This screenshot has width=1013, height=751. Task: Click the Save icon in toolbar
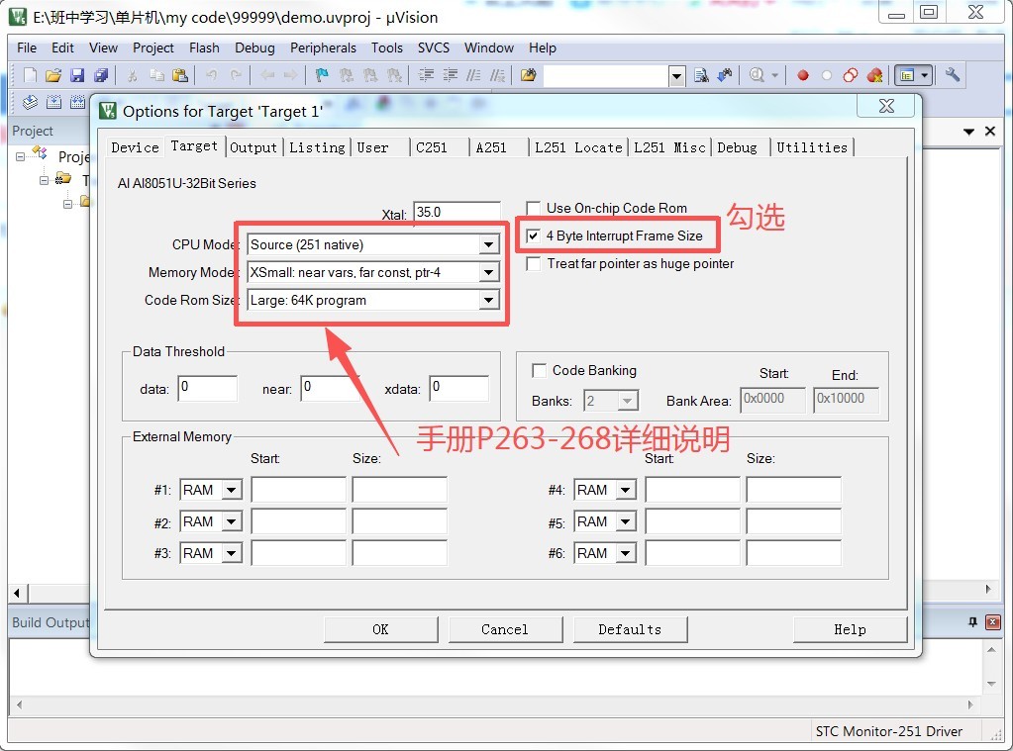point(77,75)
